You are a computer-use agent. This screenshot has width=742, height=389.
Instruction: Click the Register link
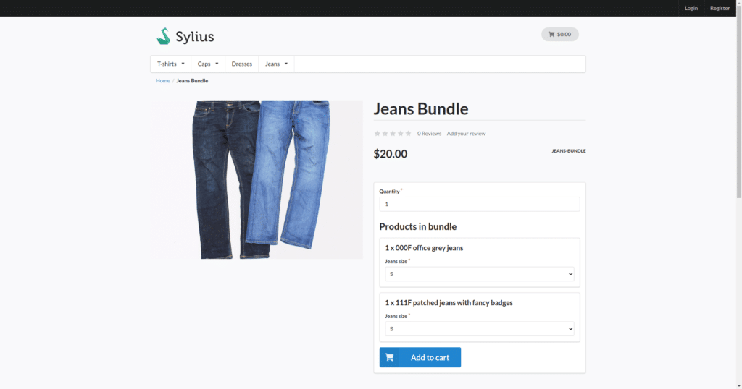720,8
